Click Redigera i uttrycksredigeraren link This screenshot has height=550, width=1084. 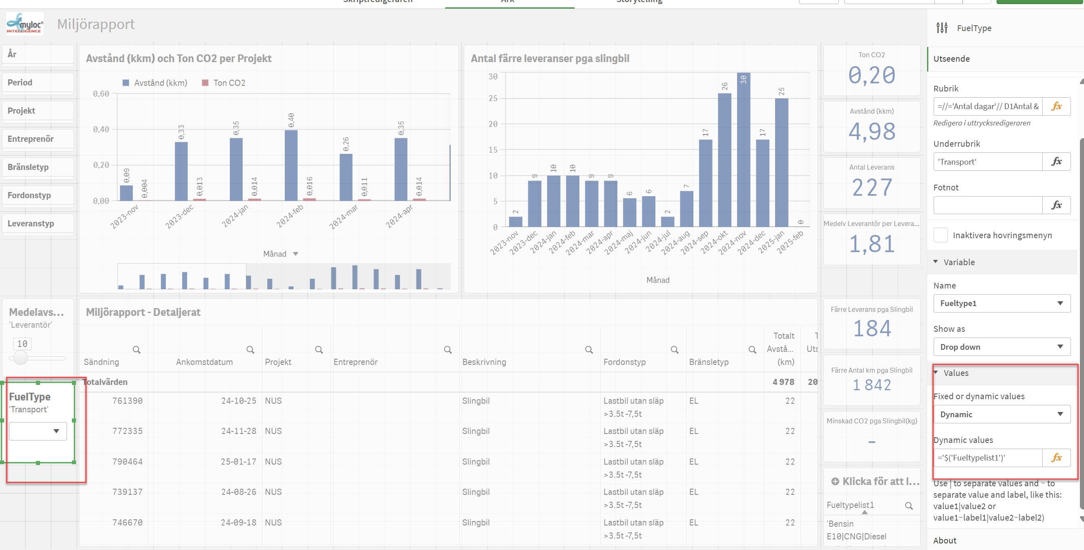pos(981,123)
